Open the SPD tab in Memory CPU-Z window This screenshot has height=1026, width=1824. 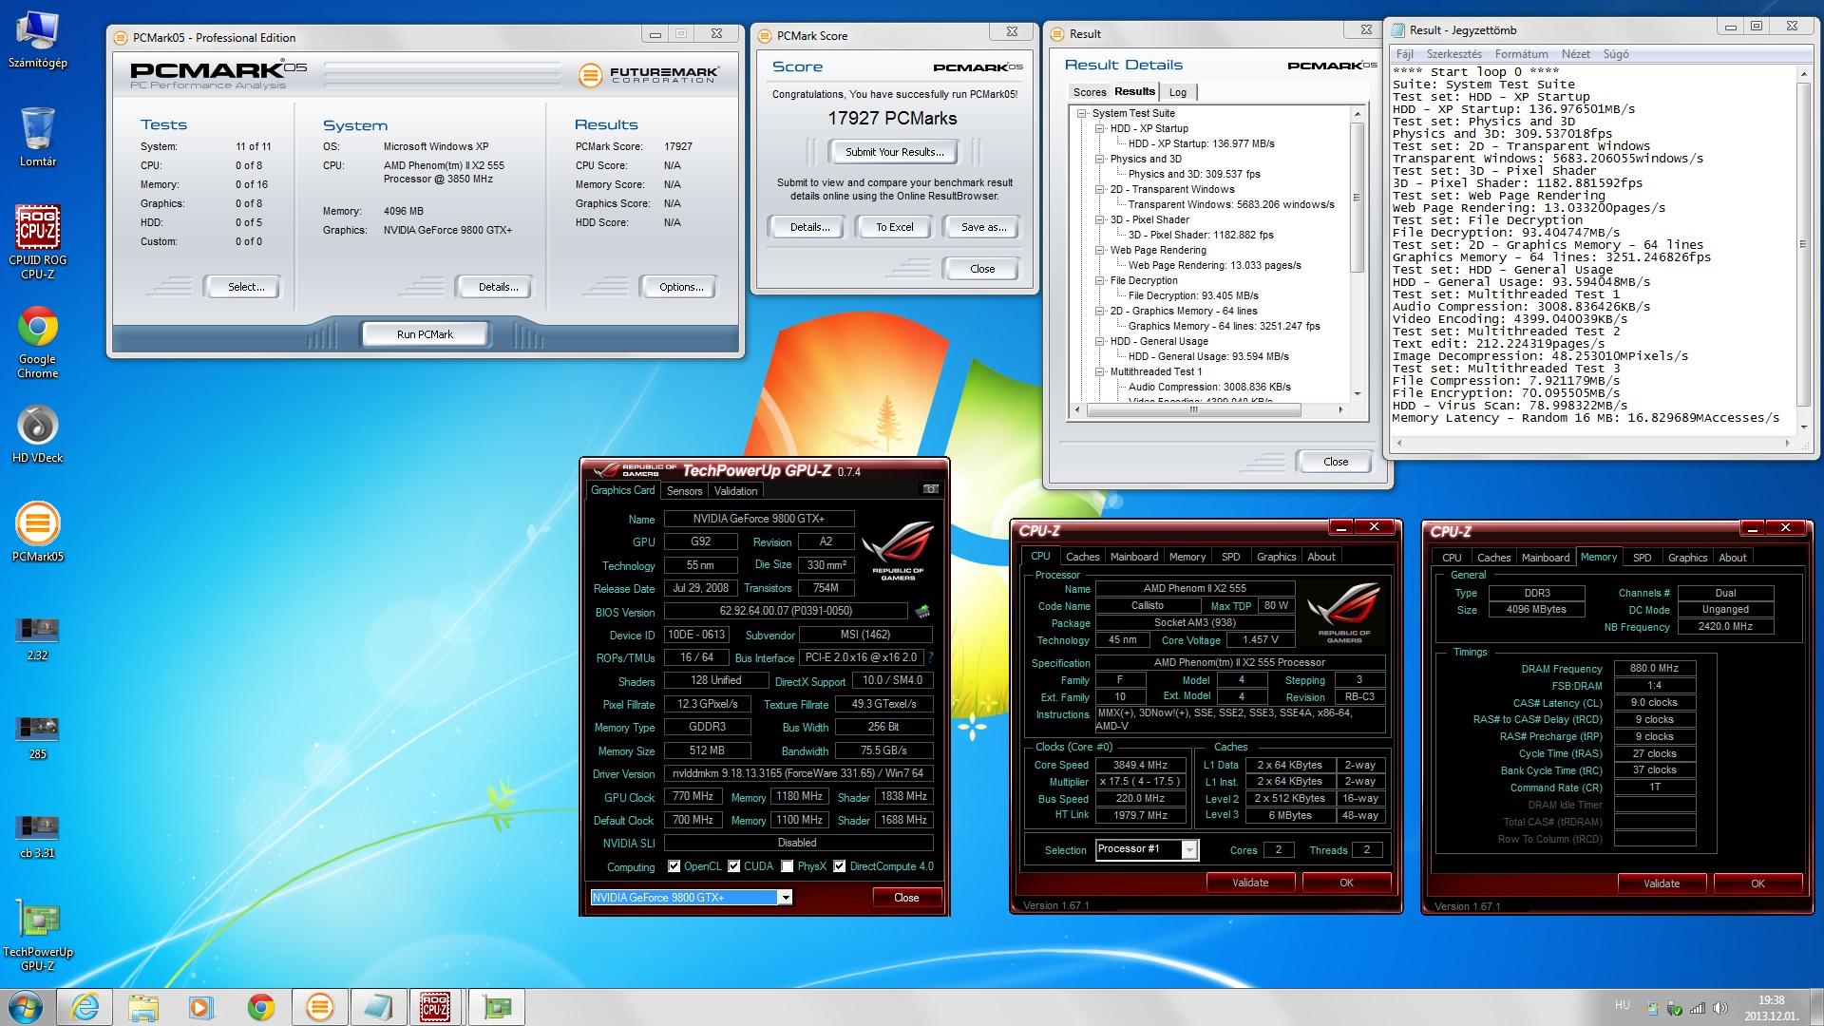click(x=1642, y=558)
